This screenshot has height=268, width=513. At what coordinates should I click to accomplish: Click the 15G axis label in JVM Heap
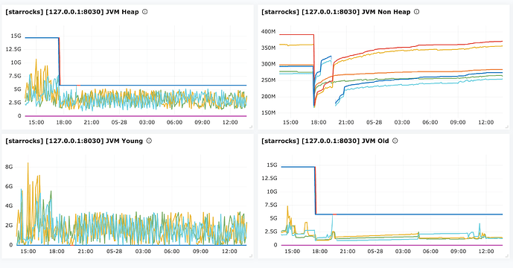16,36
